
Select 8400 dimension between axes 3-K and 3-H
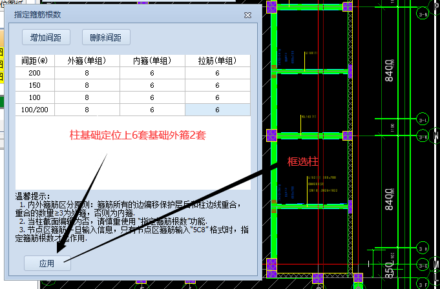[x=389, y=199]
